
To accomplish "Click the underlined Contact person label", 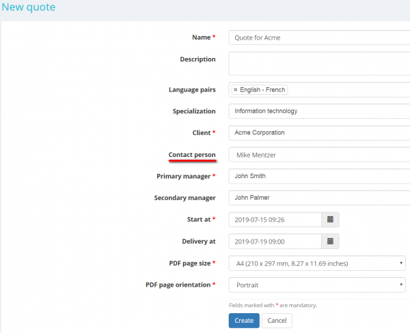I will click(192, 155).
